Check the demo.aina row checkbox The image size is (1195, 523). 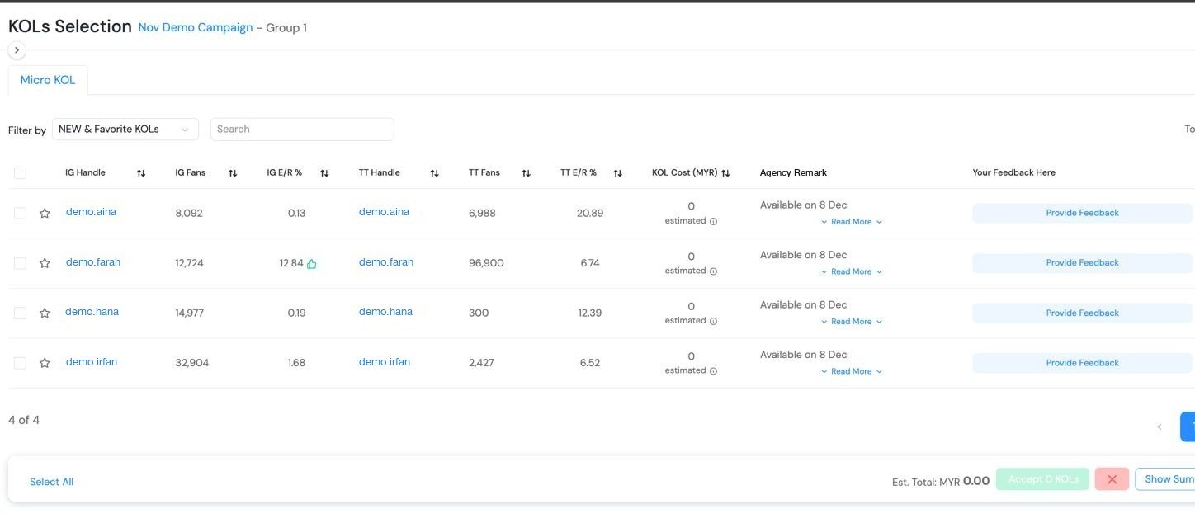[x=20, y=213]
